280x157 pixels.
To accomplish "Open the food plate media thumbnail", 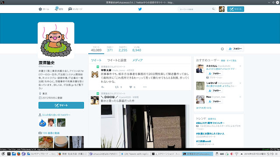I will [x=45, y=142].
